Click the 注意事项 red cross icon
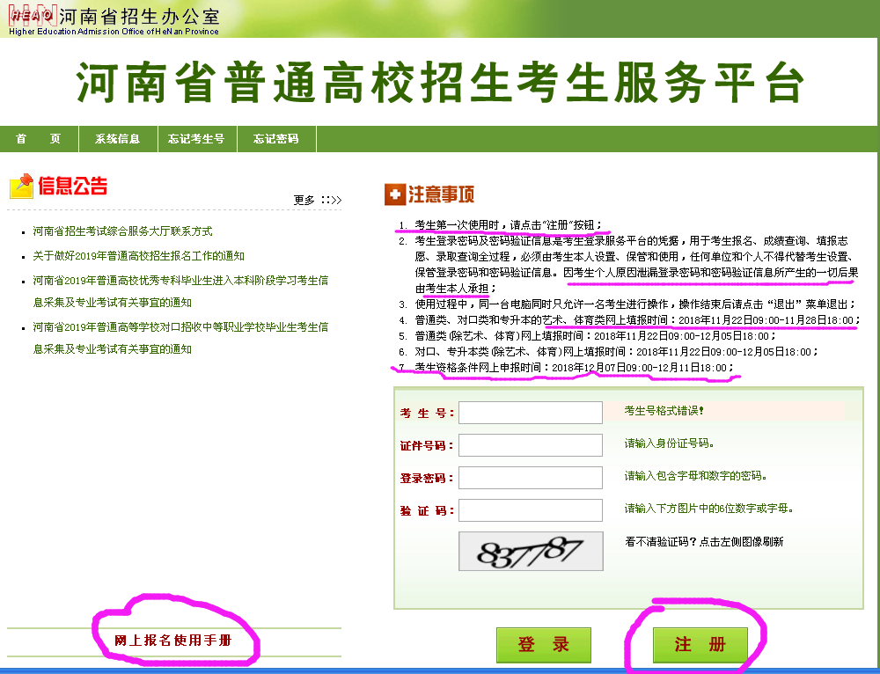The width and height of the screenshot is (880, 674). [x=394, y=194]
